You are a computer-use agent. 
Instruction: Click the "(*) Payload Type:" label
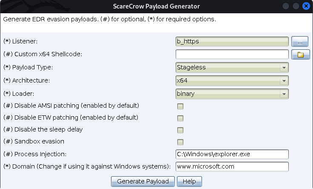(x=28, y=67)
